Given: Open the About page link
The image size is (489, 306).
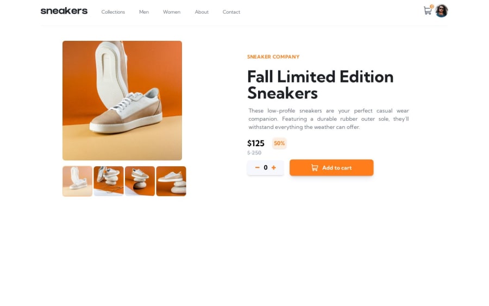Looking at the screenshot, I should [202, 12].
